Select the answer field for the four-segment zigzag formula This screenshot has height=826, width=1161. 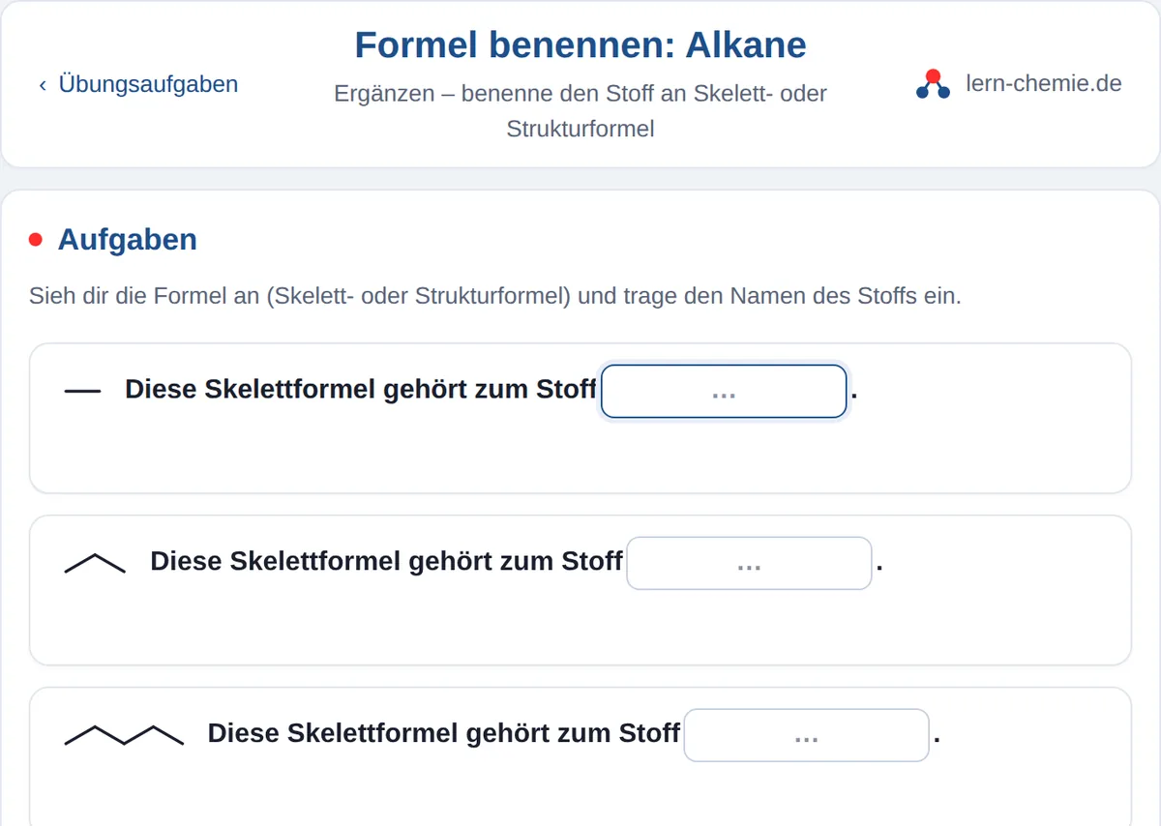(x=807, y=735)
